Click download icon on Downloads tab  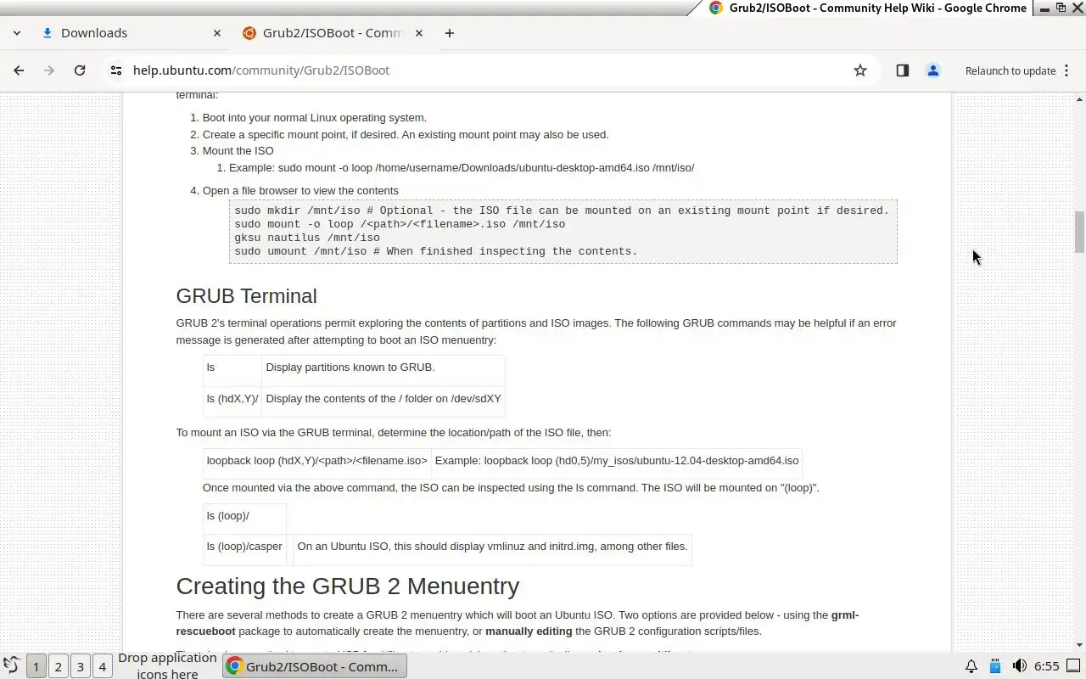[48, 33]
